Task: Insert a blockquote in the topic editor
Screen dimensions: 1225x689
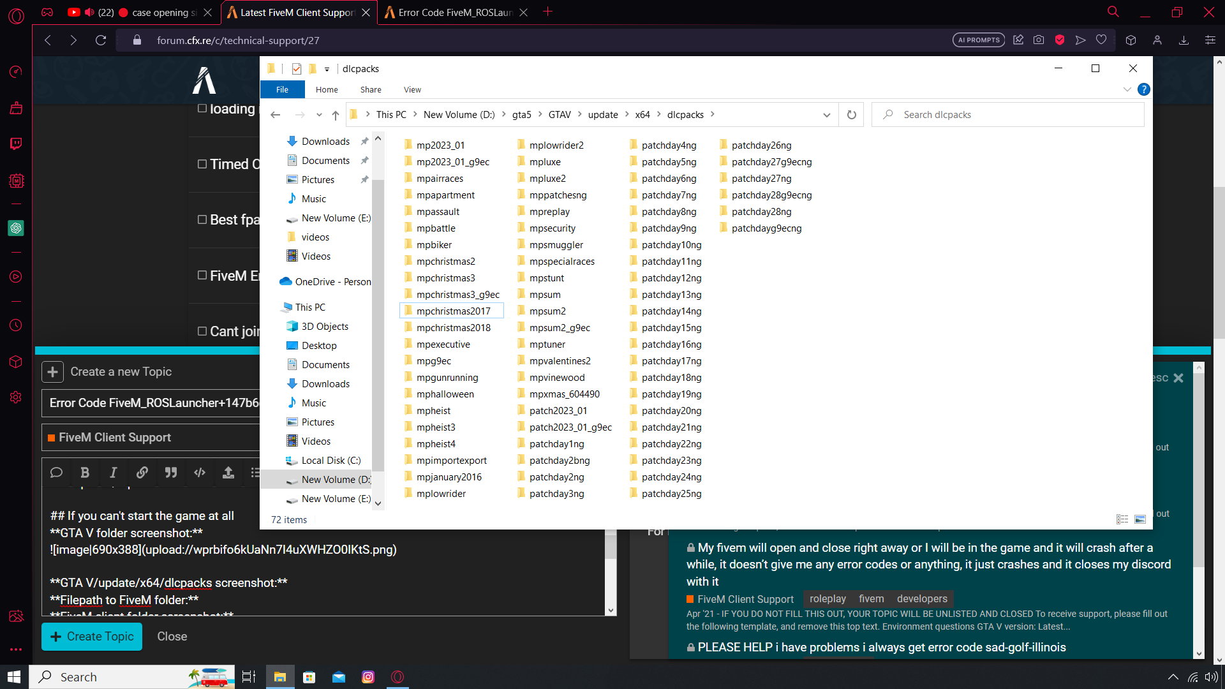Action: click(171, 473)
